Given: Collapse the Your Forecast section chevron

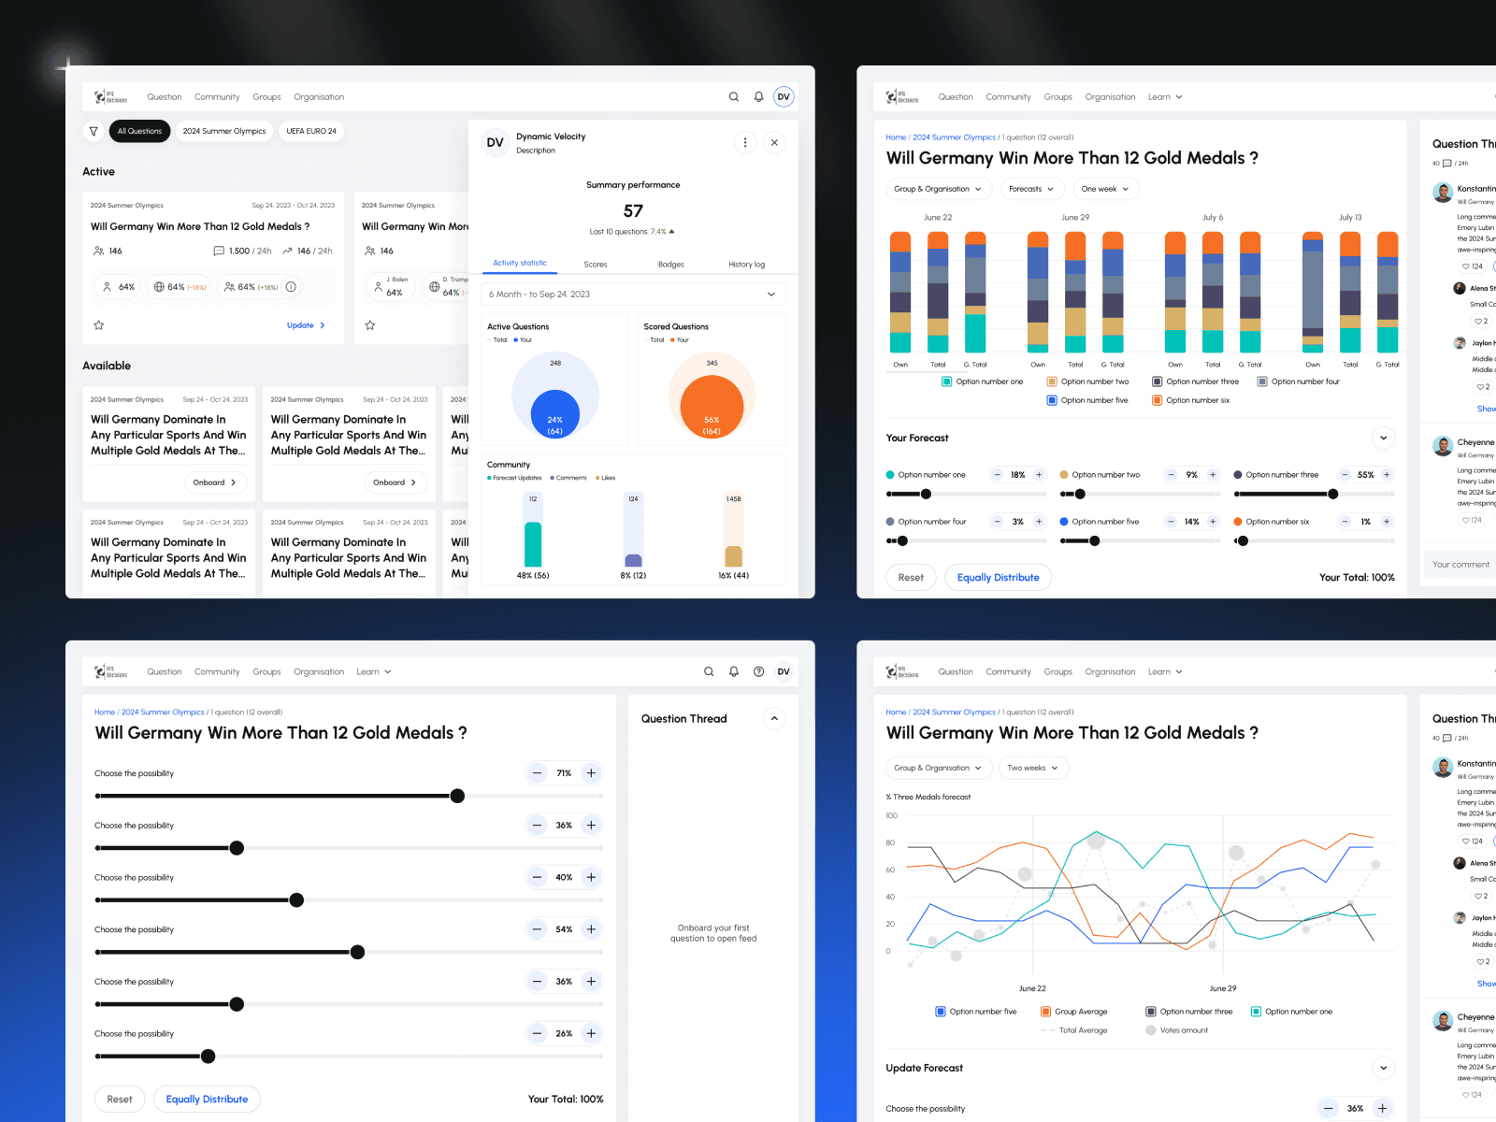Looking at the screenshot, I should click(1384, 438).
